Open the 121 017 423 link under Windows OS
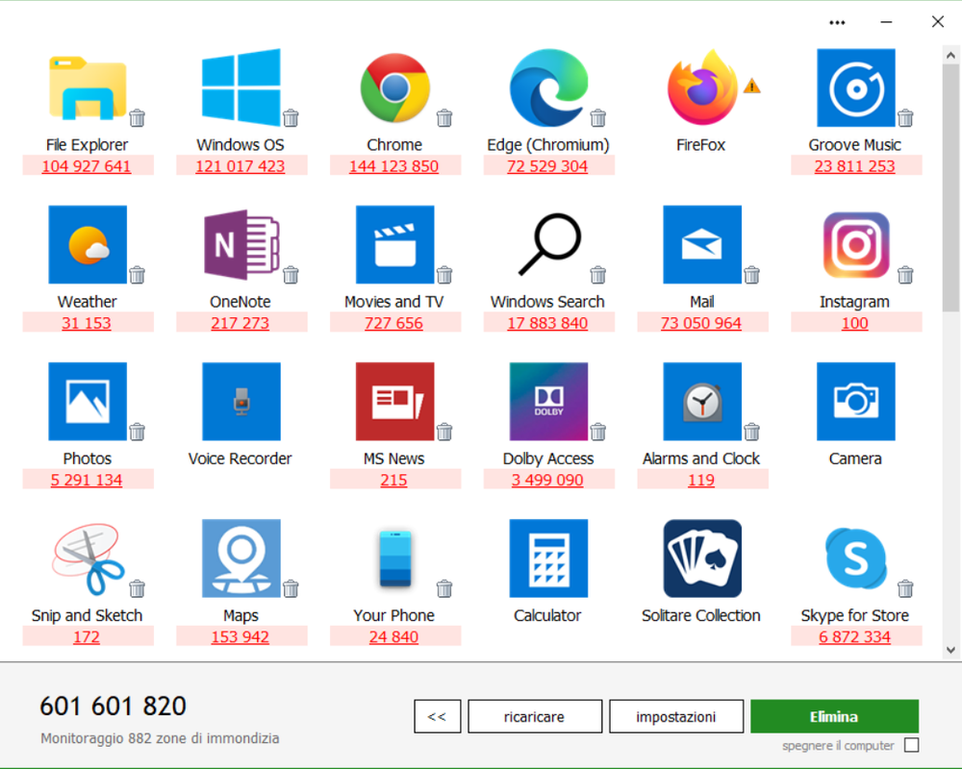The height and width of the screenshot is (769, 962). tap(240, 166)
